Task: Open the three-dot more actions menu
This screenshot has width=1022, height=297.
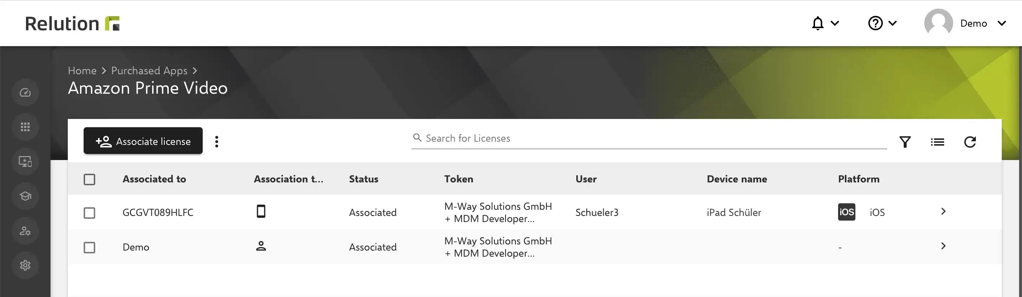Action: point(217,142)
